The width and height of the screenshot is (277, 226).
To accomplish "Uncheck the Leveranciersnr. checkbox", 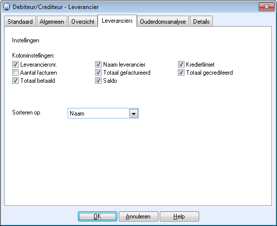I will (15, 65).
